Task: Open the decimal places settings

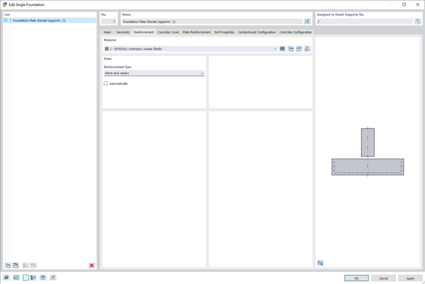Action: 16,277
